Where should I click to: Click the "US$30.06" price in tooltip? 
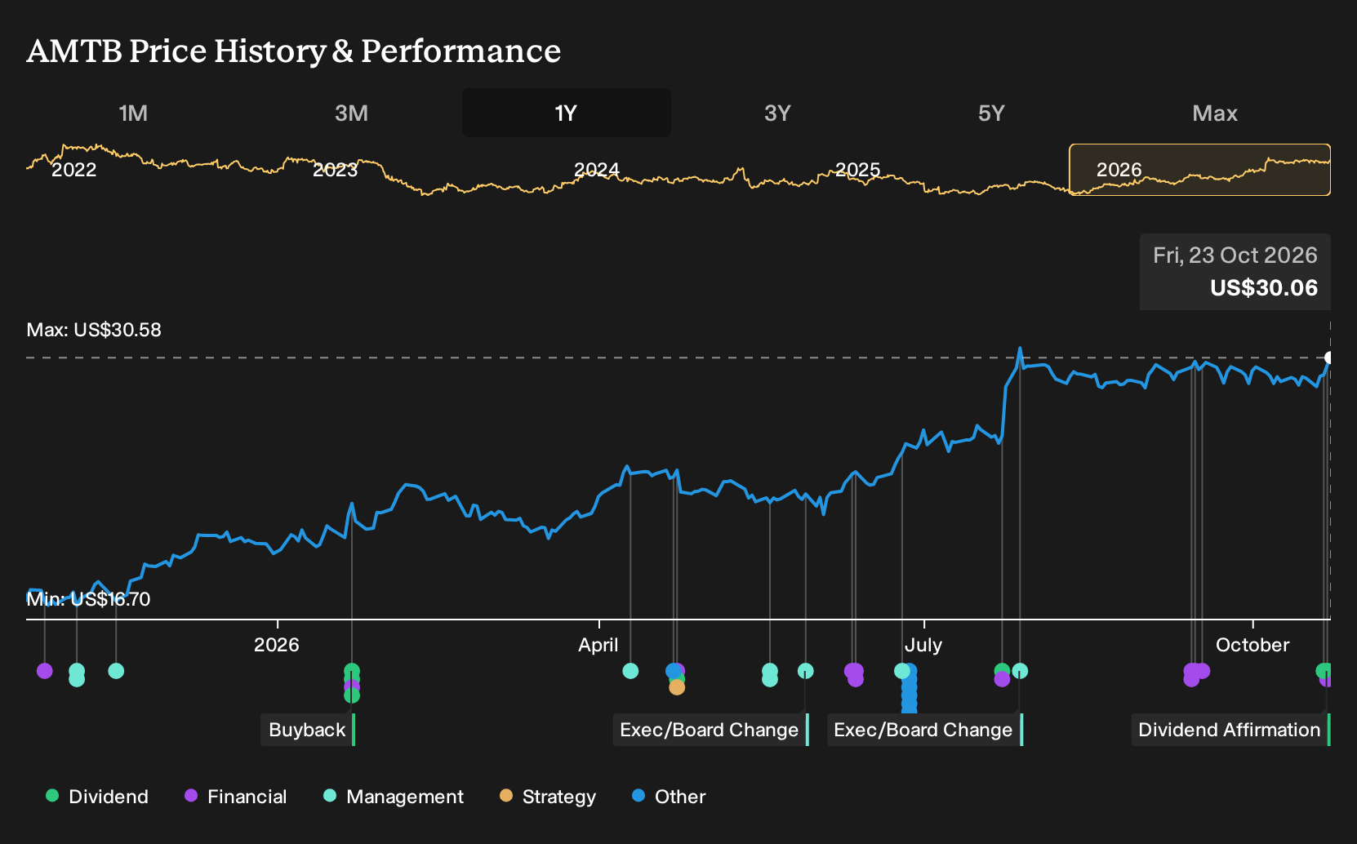click(1264, 288)
